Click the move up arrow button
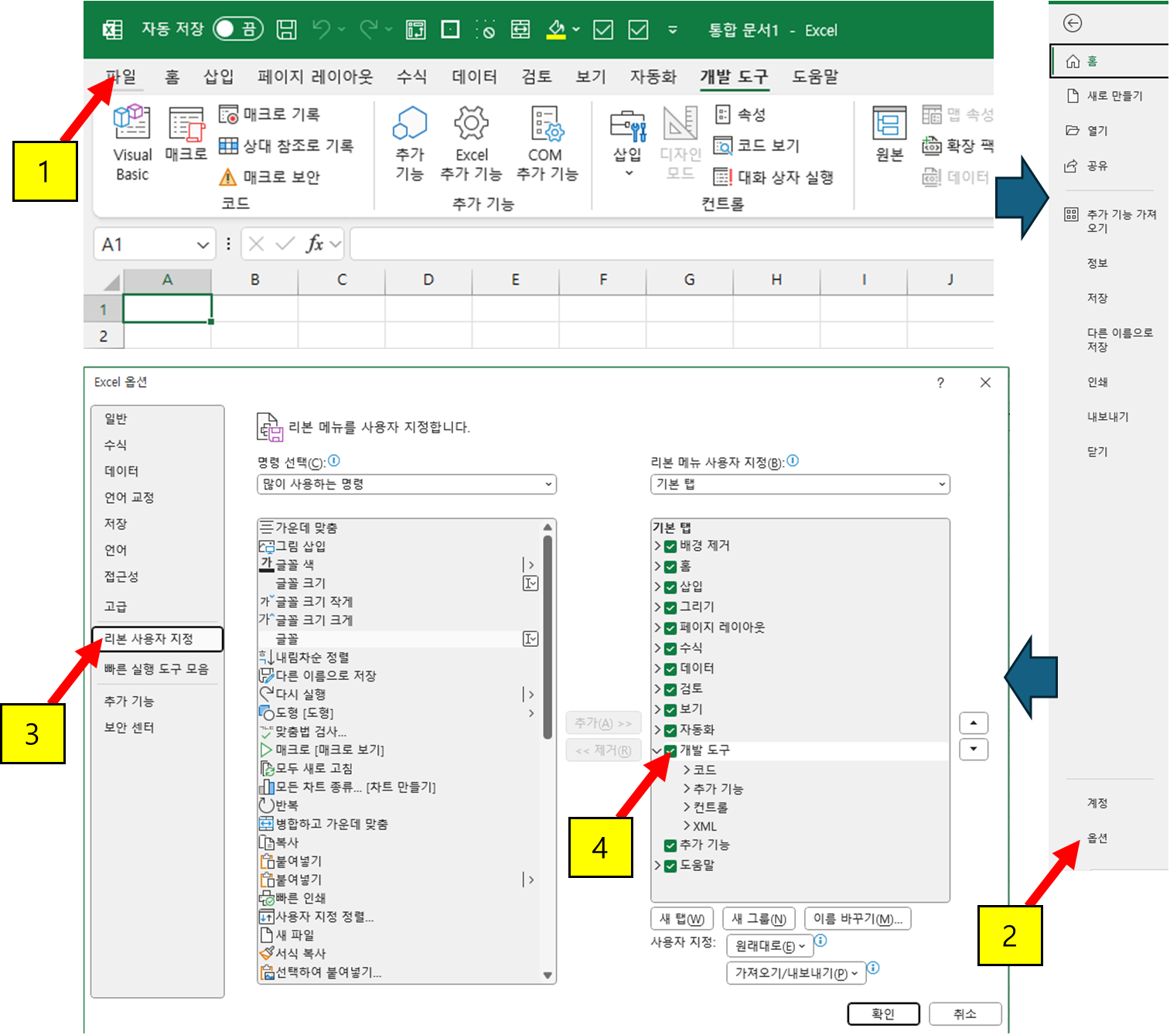Viewport: 1170px width, 1035px height. pos(974,723)
